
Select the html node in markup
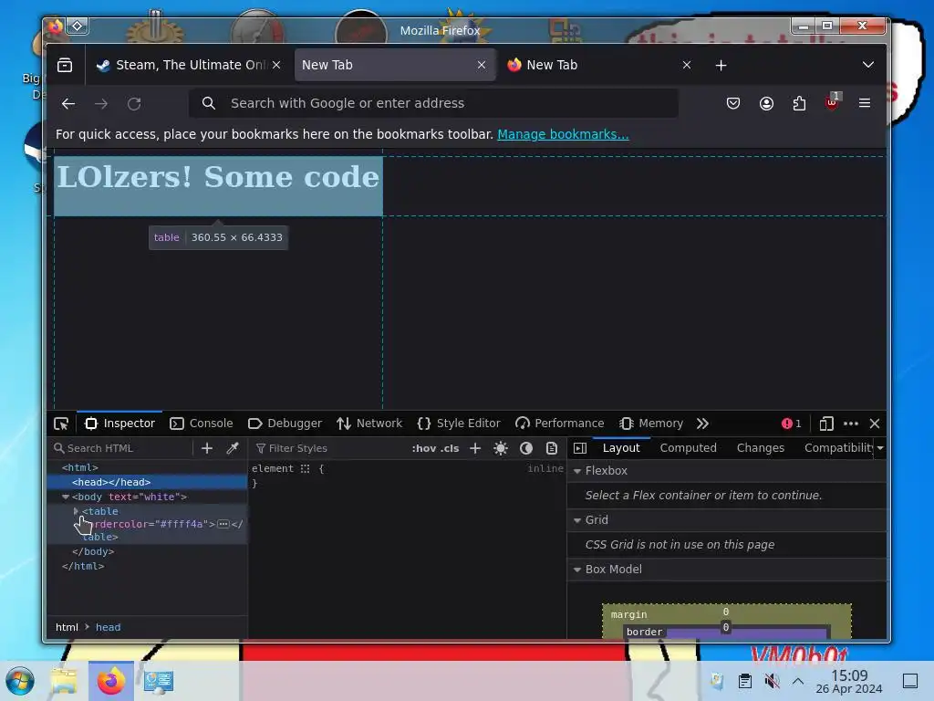pos(80,467)
